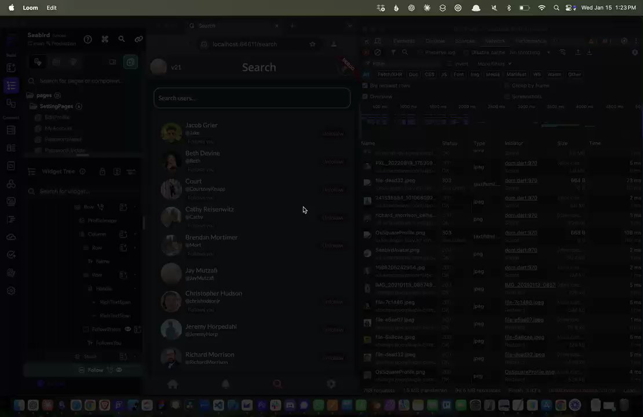Toggle visibility eye on Follow widget row
This screenshot has height=417, width=643.
click(119, 370)
